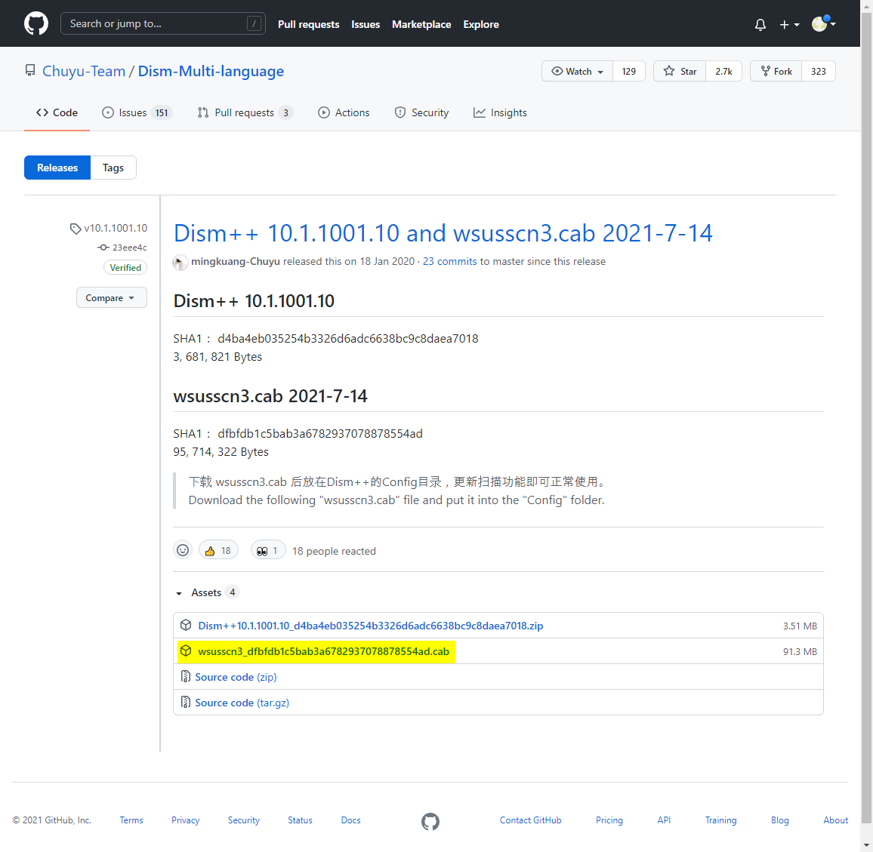Open Status in the footer
This screenshot has width=873, height=852.
(300, 820)
